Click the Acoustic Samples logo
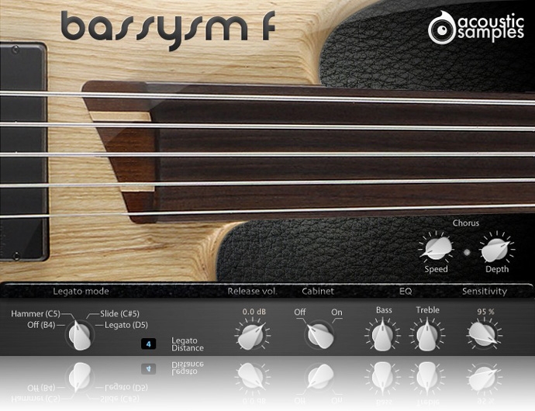This screenshot has height=411, width=535. (476, 27)
